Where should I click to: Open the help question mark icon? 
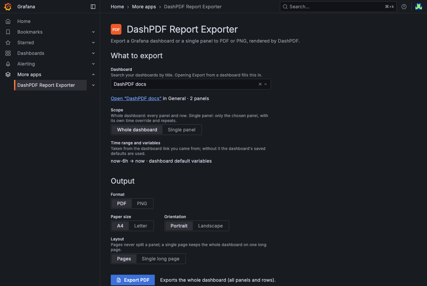pos(404,7)
